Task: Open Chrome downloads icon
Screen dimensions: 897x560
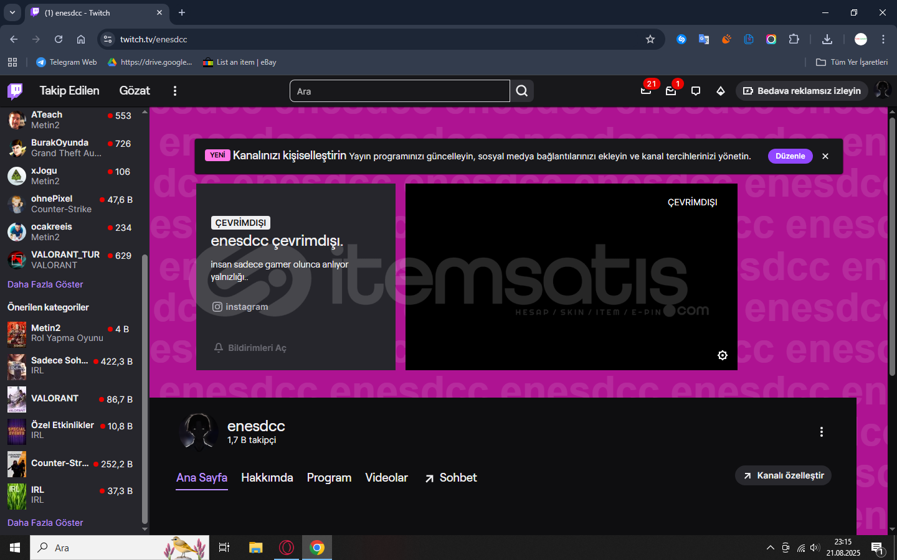Action: (827, 39)
